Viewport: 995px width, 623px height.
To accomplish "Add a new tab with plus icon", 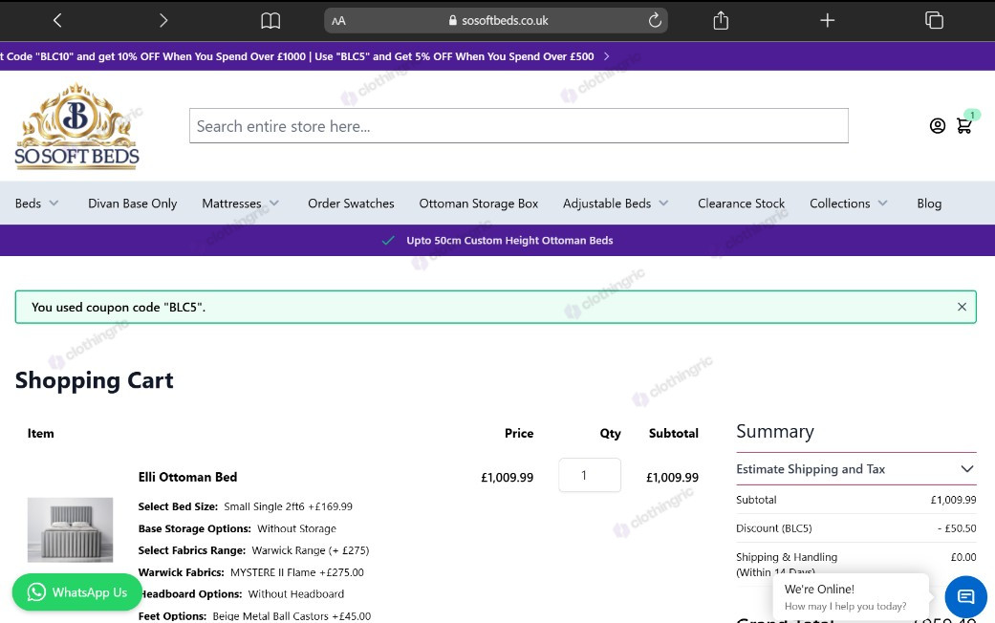I will 827,20.
